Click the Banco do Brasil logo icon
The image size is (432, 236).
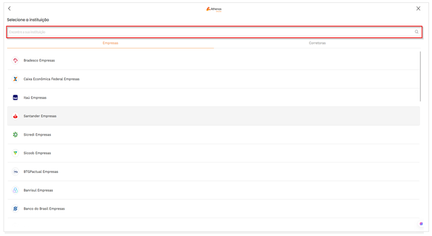point(15,209)
